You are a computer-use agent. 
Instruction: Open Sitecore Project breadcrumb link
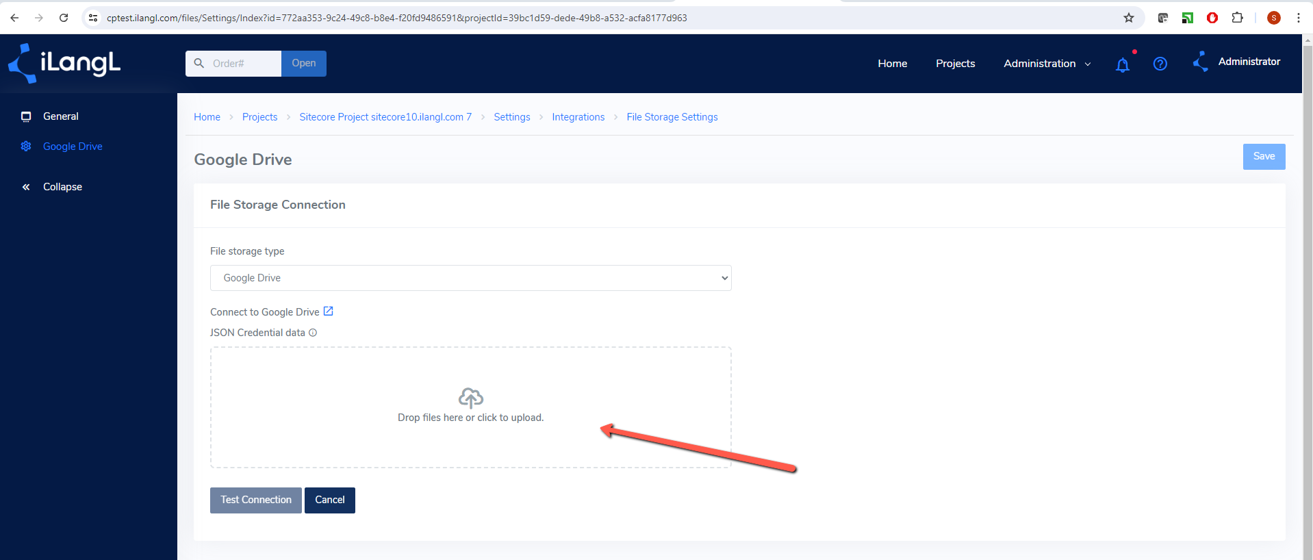point(385,117)
